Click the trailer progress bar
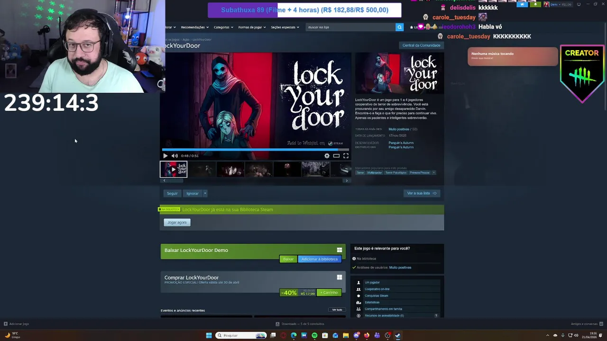 pyautogui.click(x=255, y=149)
